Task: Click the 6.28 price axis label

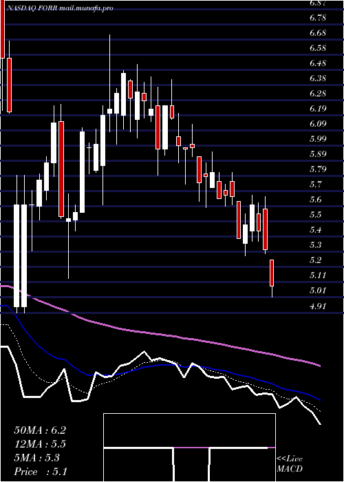Action: [x=318, y=94]
